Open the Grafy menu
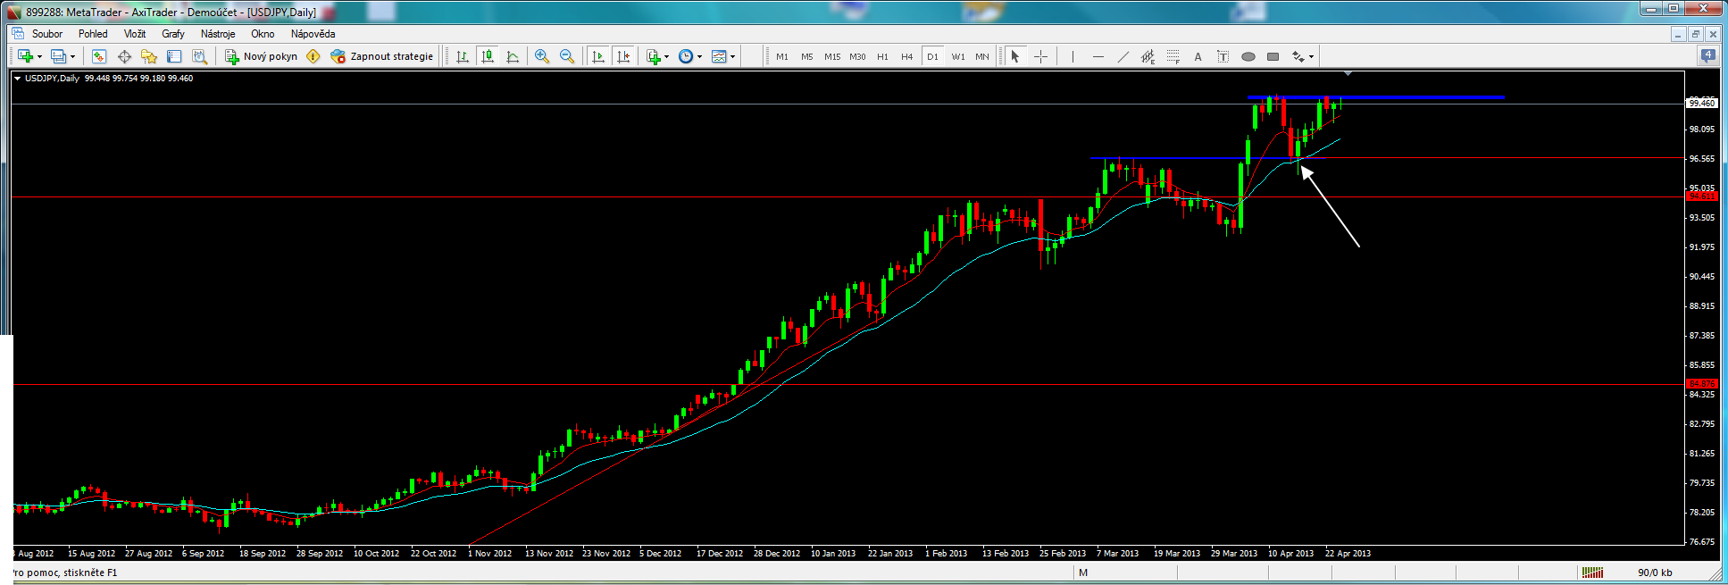1728x585 pixels. coord(173,34)
